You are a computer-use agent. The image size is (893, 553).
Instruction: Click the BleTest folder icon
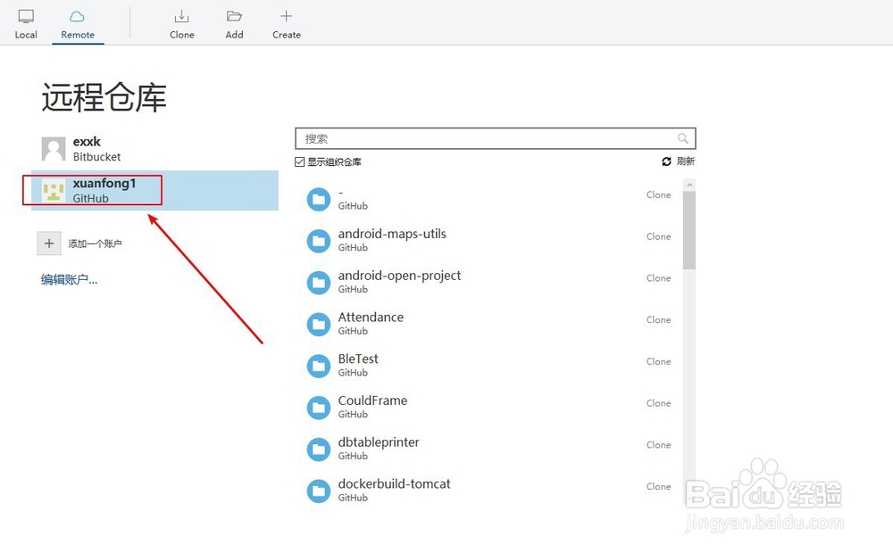(x=319, y=366)
